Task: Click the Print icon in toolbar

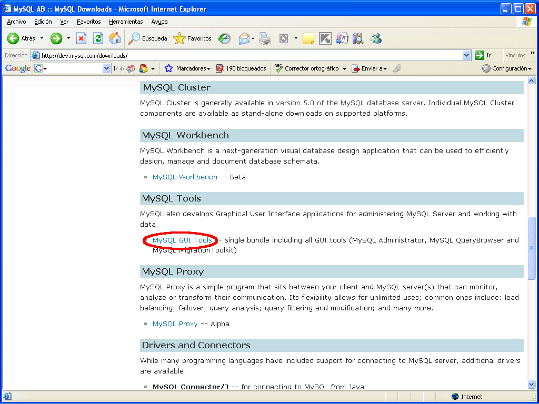Action: tap(265, 38)
